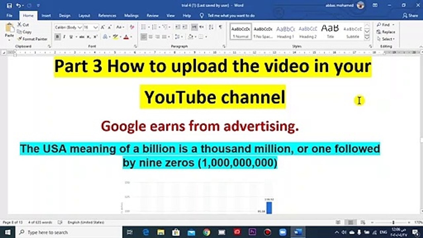Open the Change Case menu

[120, 27]
